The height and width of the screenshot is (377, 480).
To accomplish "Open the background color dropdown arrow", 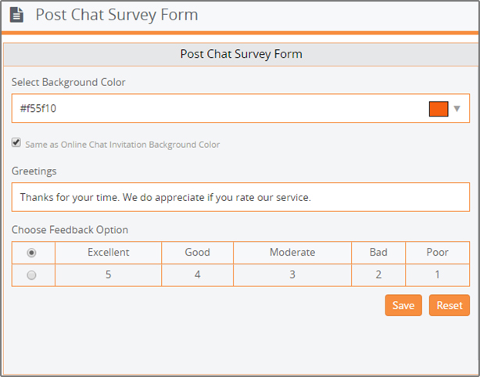I will tap(457, 109).
